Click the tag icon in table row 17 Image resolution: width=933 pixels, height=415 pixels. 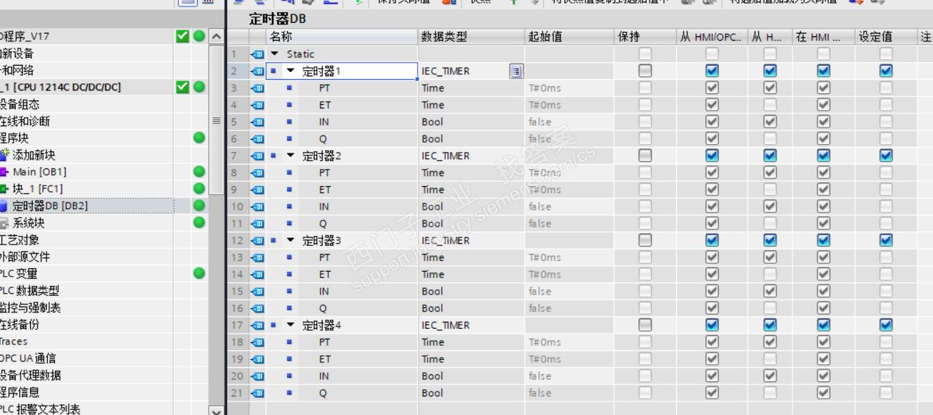258,325
